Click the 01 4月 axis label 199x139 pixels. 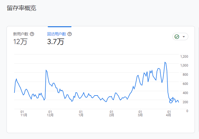click(168, 114)
